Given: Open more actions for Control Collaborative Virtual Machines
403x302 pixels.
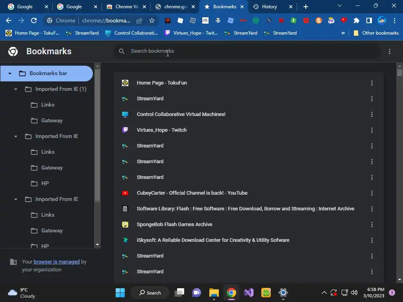Looking at the screenshot, I should [372, 114].
